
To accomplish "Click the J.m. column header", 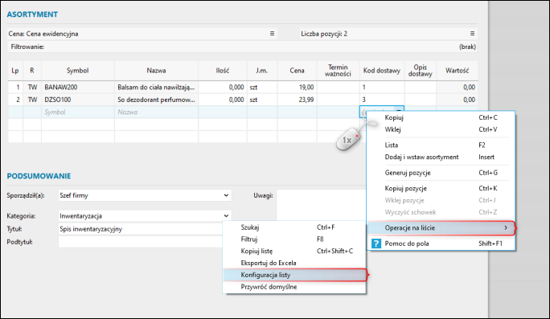I will 261,71.
